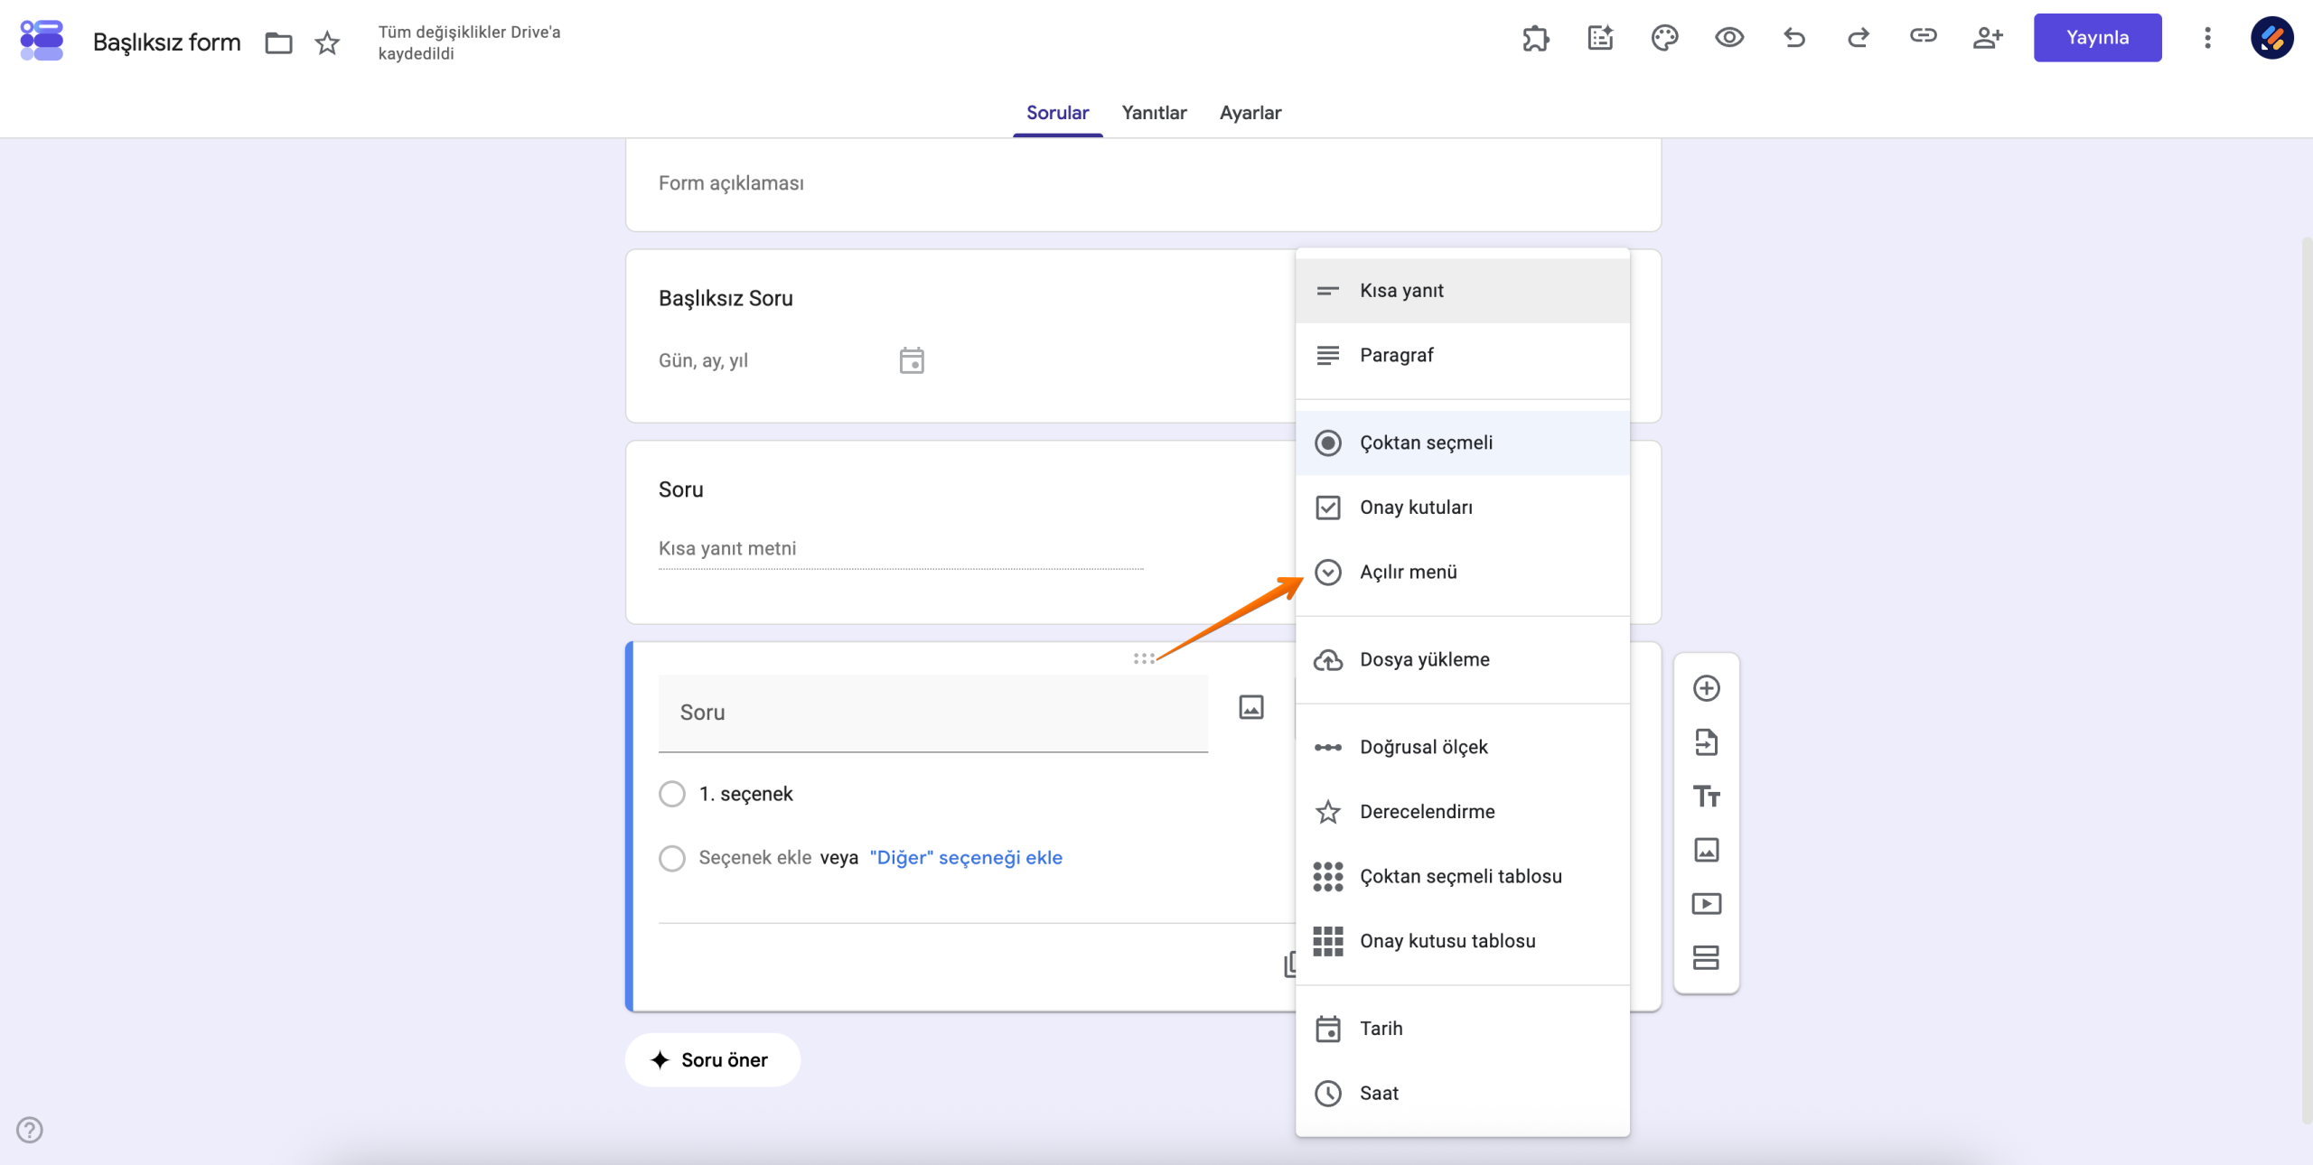Choose Onay kutusu tablosu question type
Viewport: 2313px width, 1165px height.
1462,941
